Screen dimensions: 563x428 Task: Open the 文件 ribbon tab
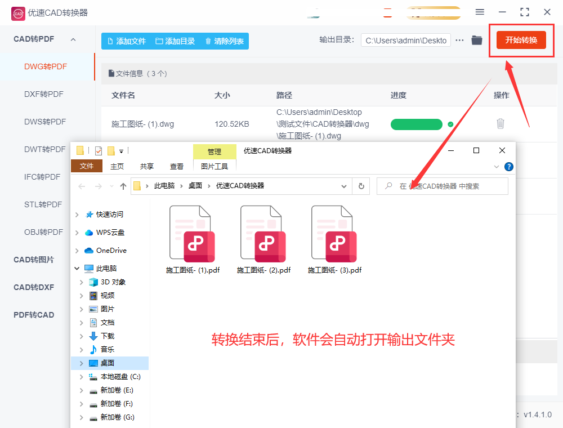point(87,166)
